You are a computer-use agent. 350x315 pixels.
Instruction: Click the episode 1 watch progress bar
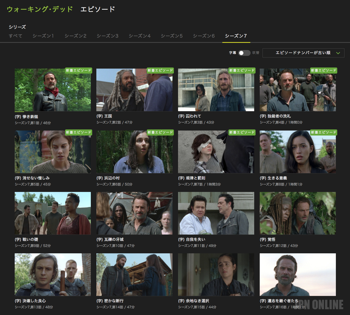tap(19, 111)
